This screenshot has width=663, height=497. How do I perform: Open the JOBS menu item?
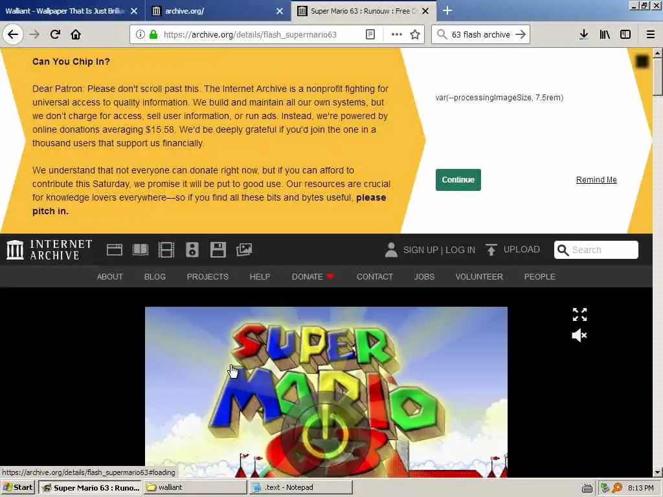click(x=424, y=277)
